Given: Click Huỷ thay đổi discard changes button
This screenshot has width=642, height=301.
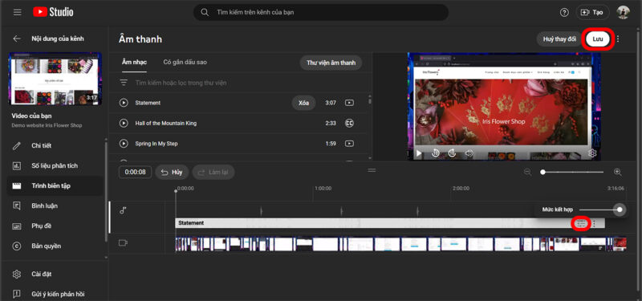Looking at the screenshot, I should click(559, 39).
